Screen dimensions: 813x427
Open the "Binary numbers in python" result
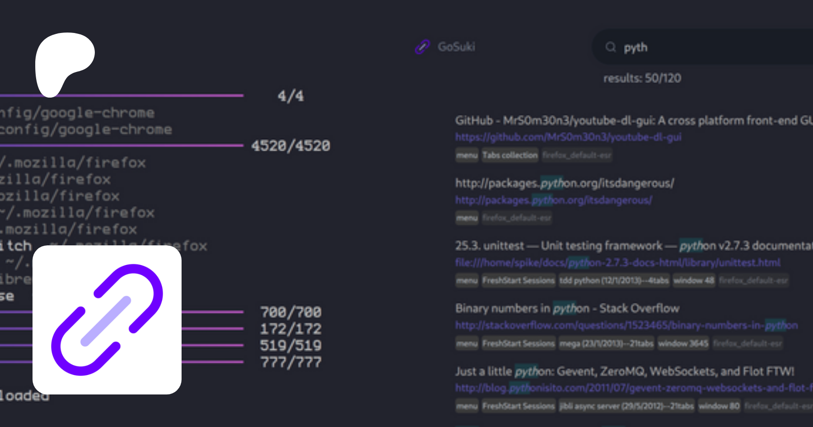tap(567, 309)
